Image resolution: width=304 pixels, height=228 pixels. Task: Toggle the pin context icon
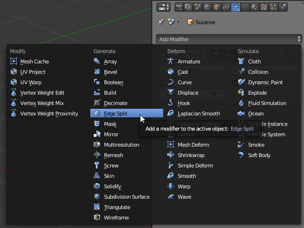click(x=161, y=22)
